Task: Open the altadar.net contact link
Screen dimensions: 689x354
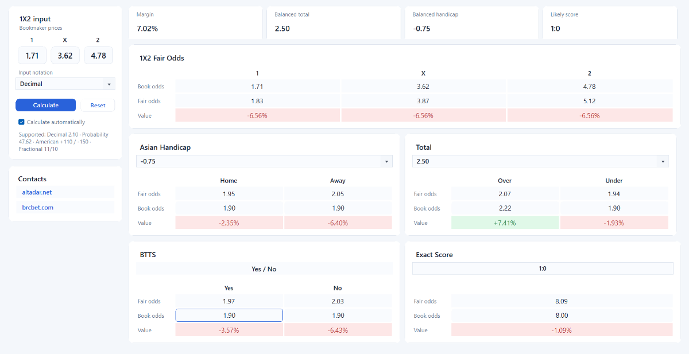Action: click(x=37, y=192)
